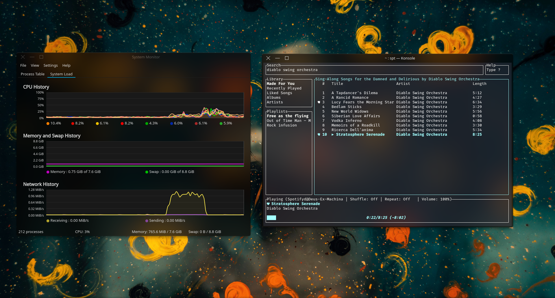Close the Konsole window
The image size is (555, 298).
268,58
